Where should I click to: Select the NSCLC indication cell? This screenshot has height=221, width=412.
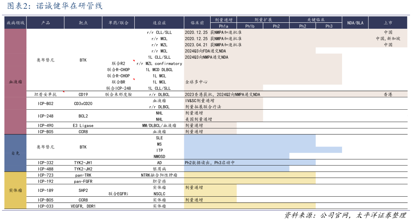coord(159,194)
